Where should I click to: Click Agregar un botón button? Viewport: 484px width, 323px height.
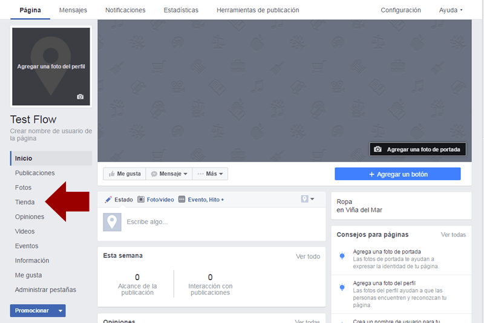(x=397, y=174)
